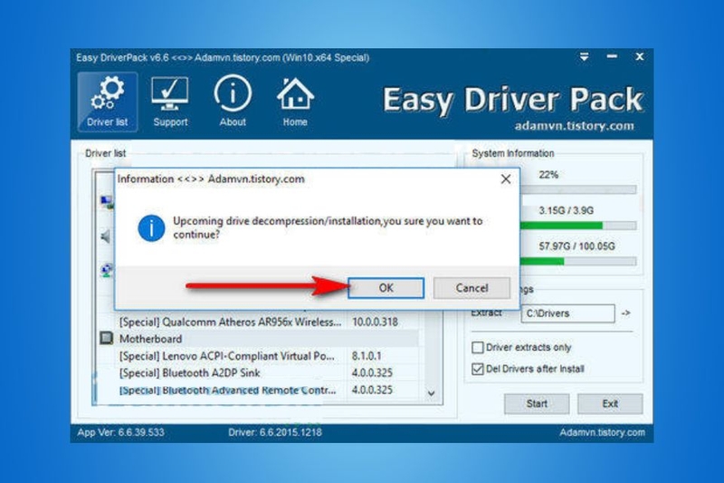724x483 pixels.
Task: Click version 10.0.0.318 in driver list
Action: point(375,322)
